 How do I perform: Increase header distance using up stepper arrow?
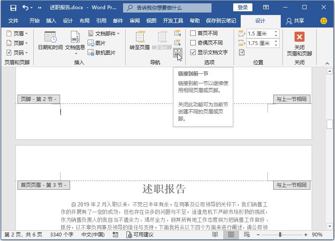coord(276,32)
